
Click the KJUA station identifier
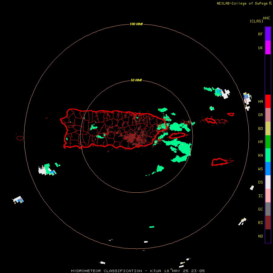click(x=156, y=271)
